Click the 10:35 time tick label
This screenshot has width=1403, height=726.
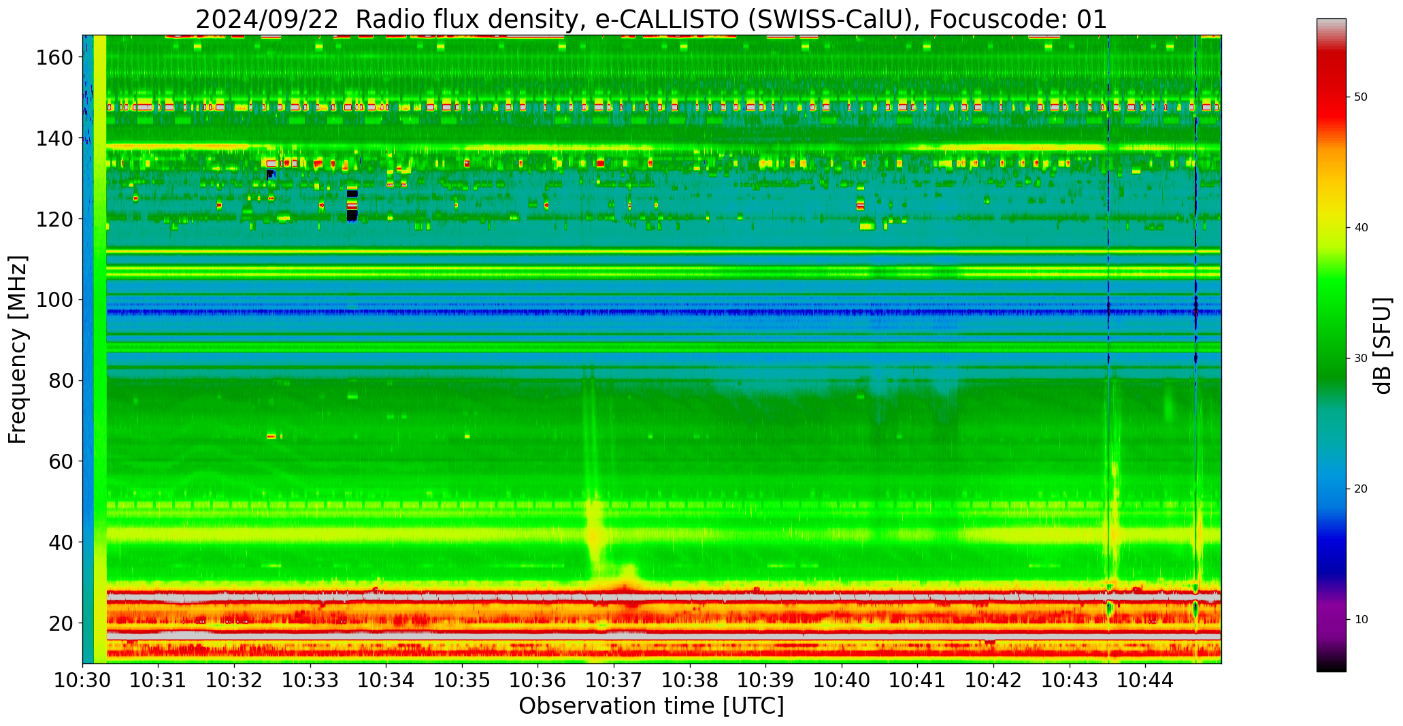point(463,680)
